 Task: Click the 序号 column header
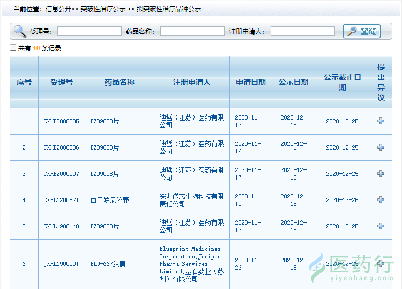coord(24,82)
